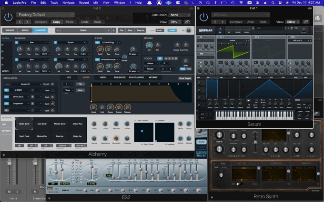Image resolution: width=324 pixels, height=202 pixels.
Task: Open the Serum View Editor dropdown
Action: point(293,22)
